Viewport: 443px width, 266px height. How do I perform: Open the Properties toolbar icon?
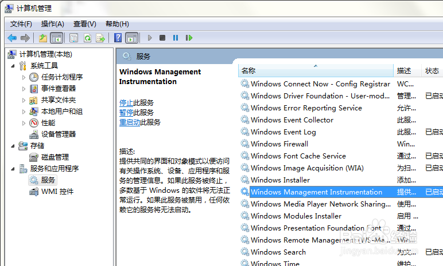pyautogui.click(x=74, y=38)
